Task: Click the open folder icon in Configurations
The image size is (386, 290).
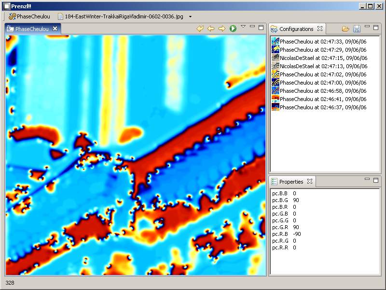Action: pos(345,29)
